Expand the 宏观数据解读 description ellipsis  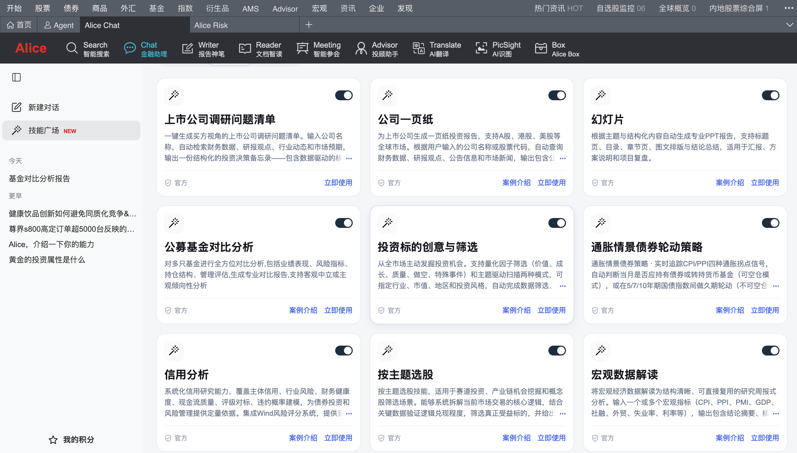776,414
